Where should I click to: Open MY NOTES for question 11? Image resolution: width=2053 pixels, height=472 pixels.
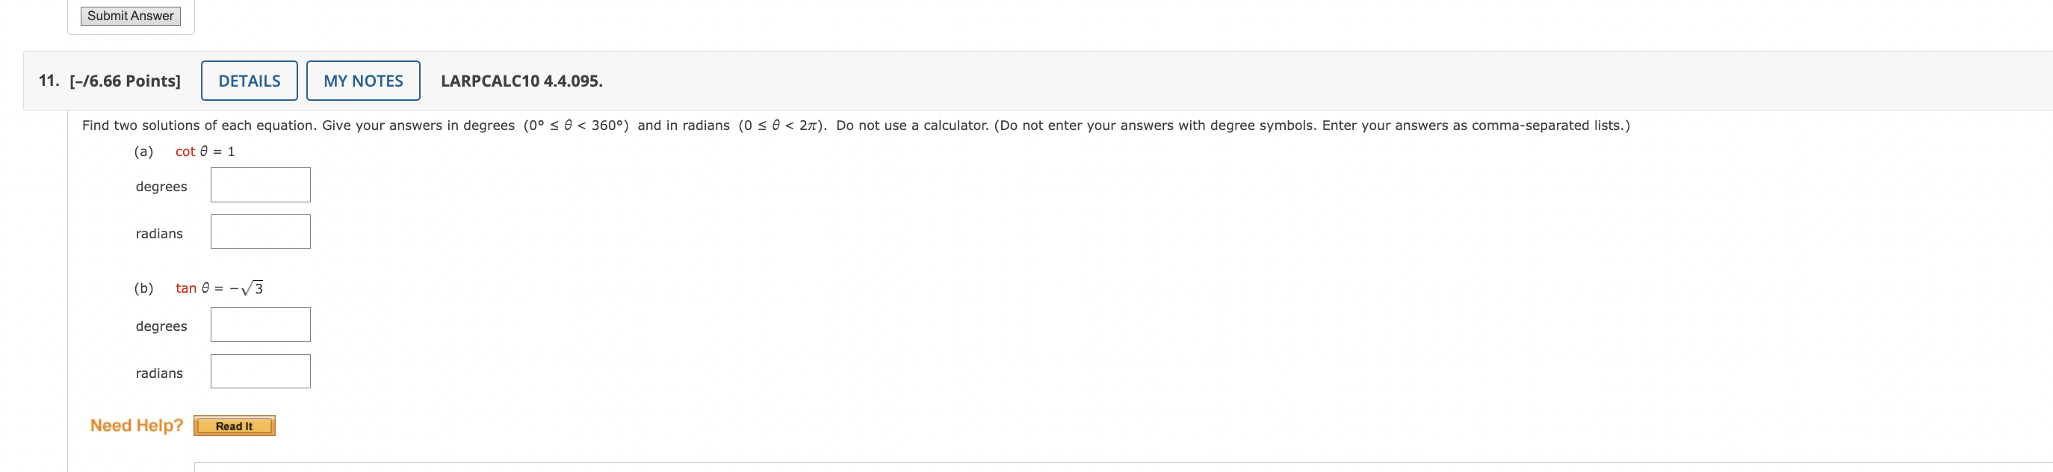click(x=362, y=81)
